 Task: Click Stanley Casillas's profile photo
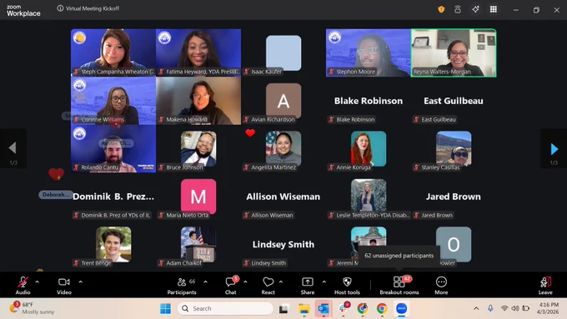tap(454, 148)
